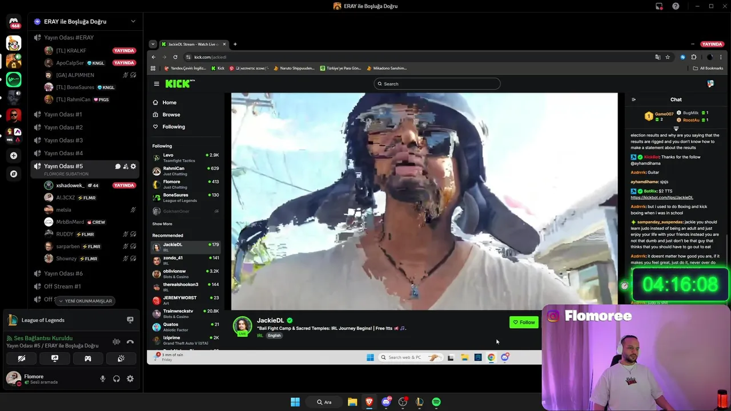Open the soundboard icon in voice panel

[121, 358]
